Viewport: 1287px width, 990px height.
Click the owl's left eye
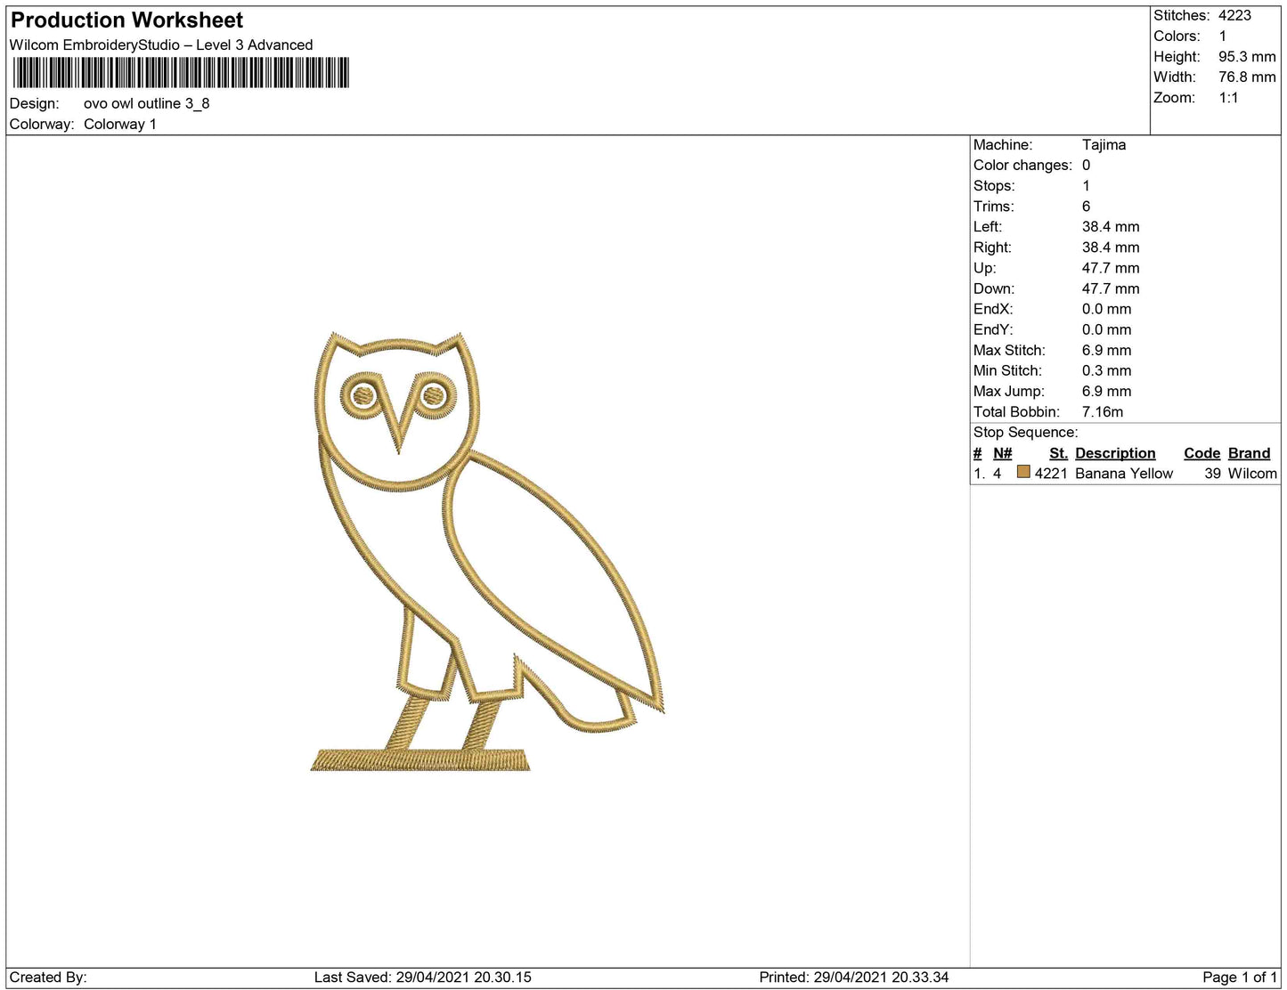point(362,394)
